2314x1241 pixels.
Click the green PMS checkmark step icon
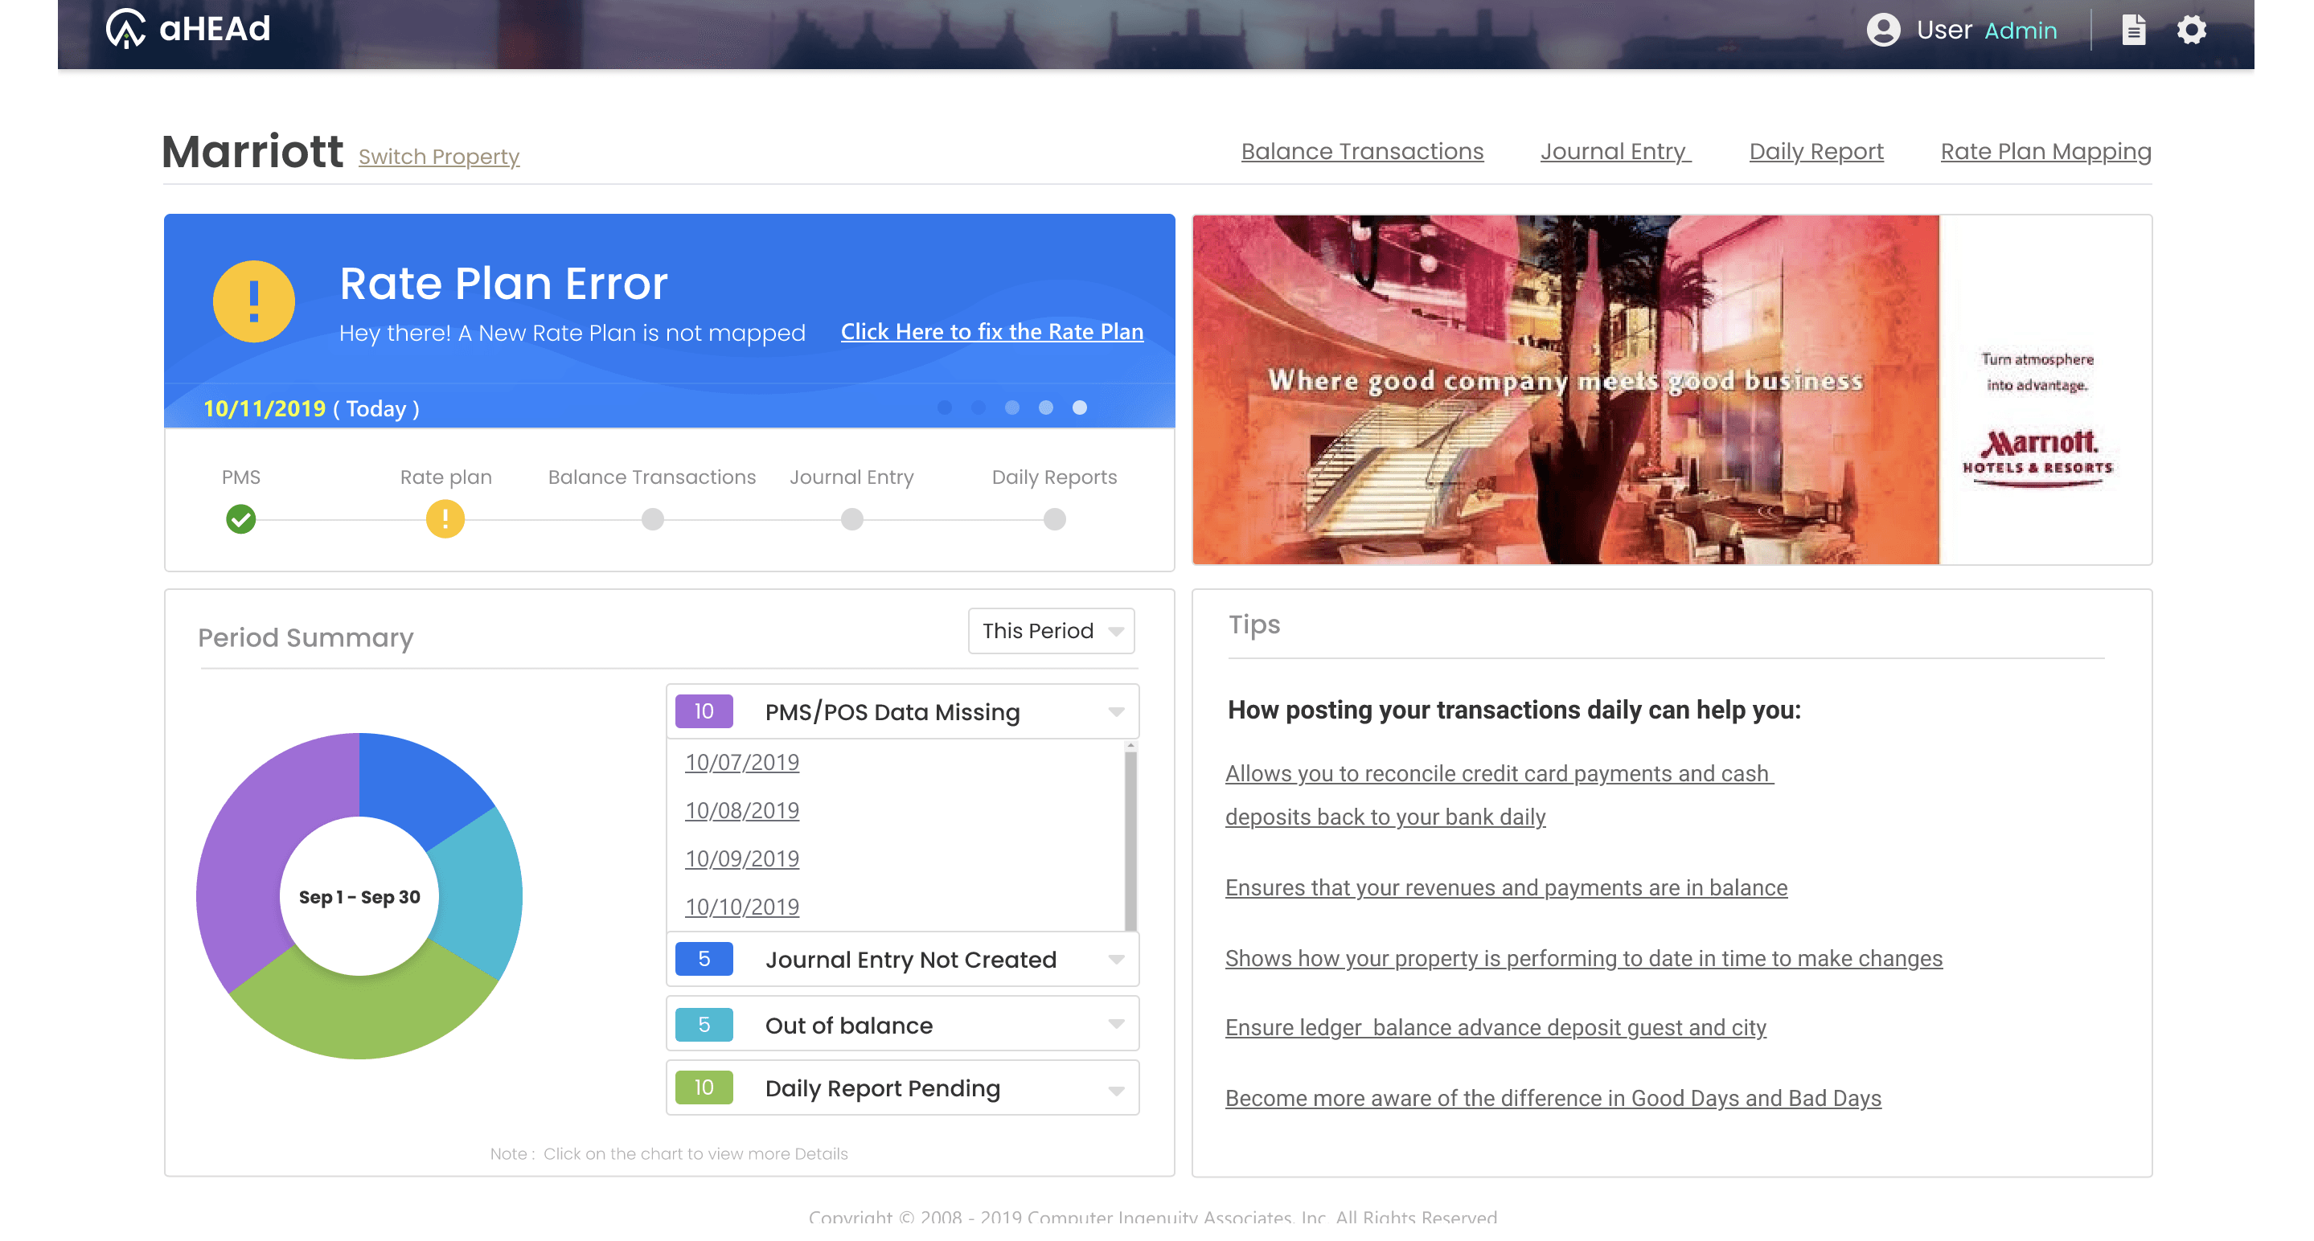tap(240, 519)
